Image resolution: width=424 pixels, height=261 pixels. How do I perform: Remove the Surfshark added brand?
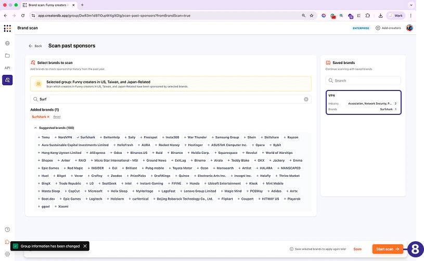point(48,116)
